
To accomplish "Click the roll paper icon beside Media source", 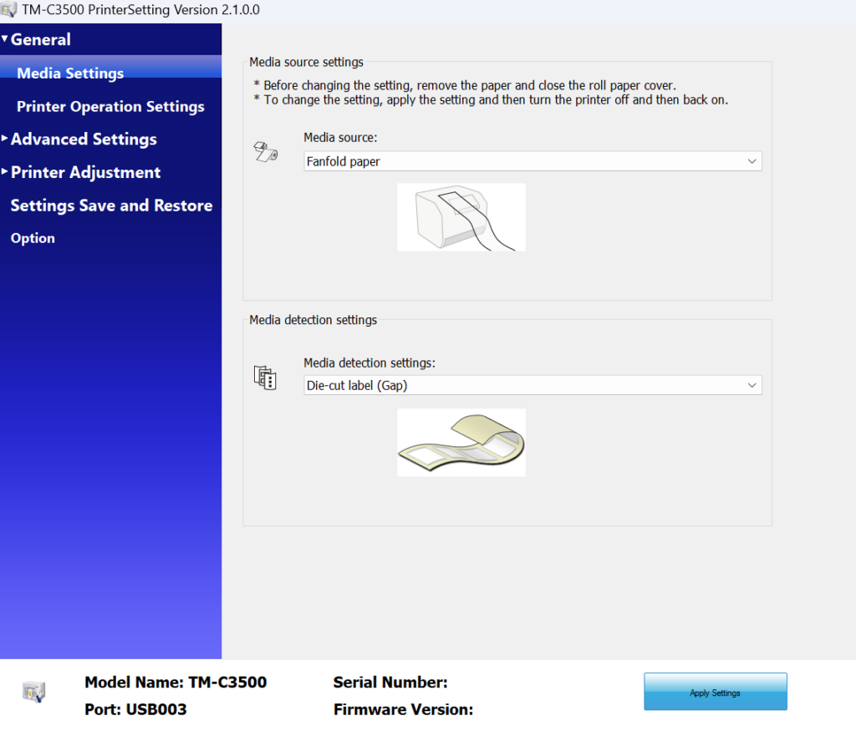I will tap(265, 151).
